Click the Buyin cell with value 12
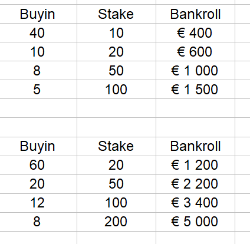250x244 pixels. [x=38, y=203]
